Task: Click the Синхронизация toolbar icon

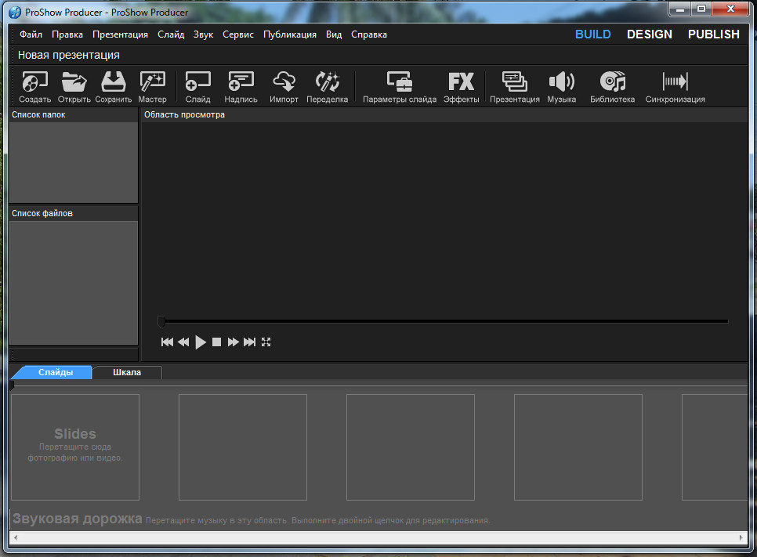Action: (675, 82)
